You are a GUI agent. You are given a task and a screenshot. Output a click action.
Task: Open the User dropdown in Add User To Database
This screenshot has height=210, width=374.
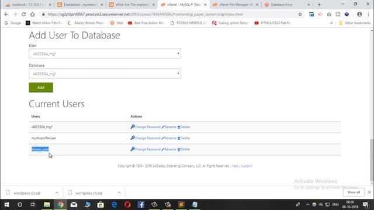105,54
